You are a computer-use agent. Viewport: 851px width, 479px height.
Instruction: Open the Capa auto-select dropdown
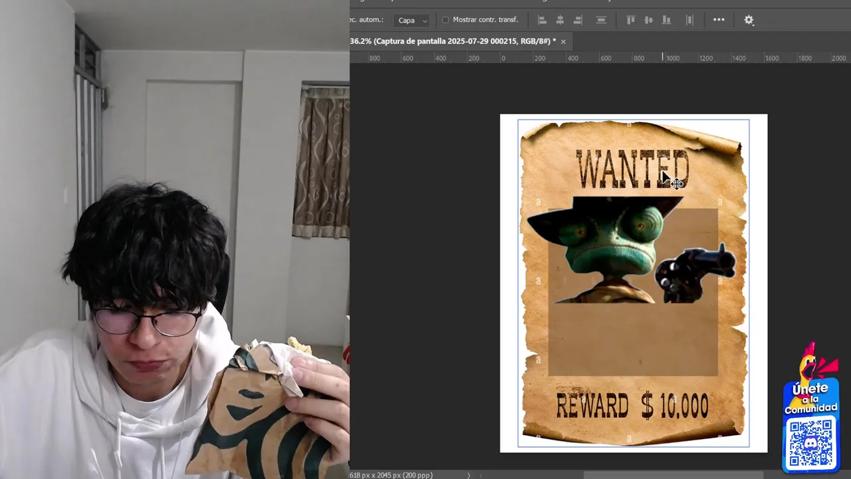pos(412,21)
